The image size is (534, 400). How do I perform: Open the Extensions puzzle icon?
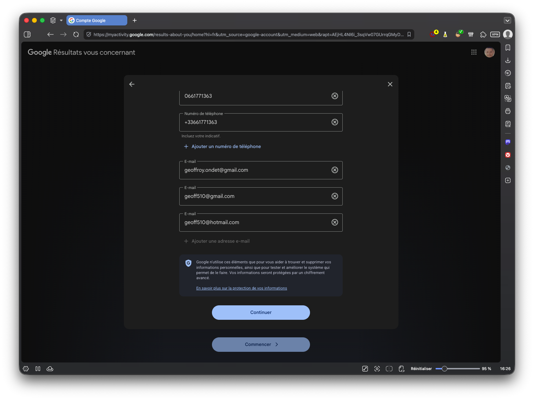tap(483, 34)
